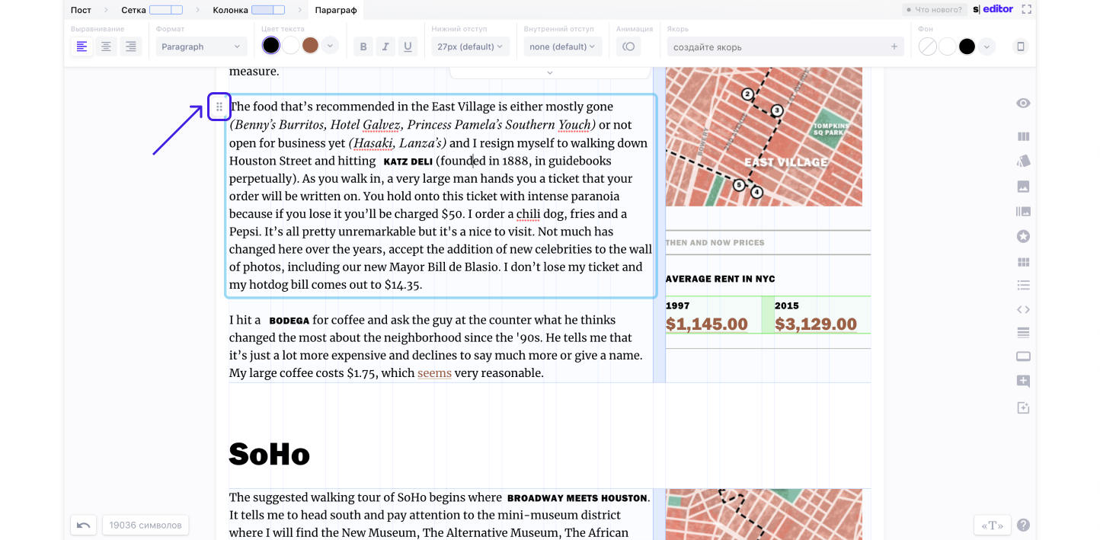Open the code embed tool (< >) in sidebar
Image resolution: width=1100 pixels, height=540 pixels.
1023,309
